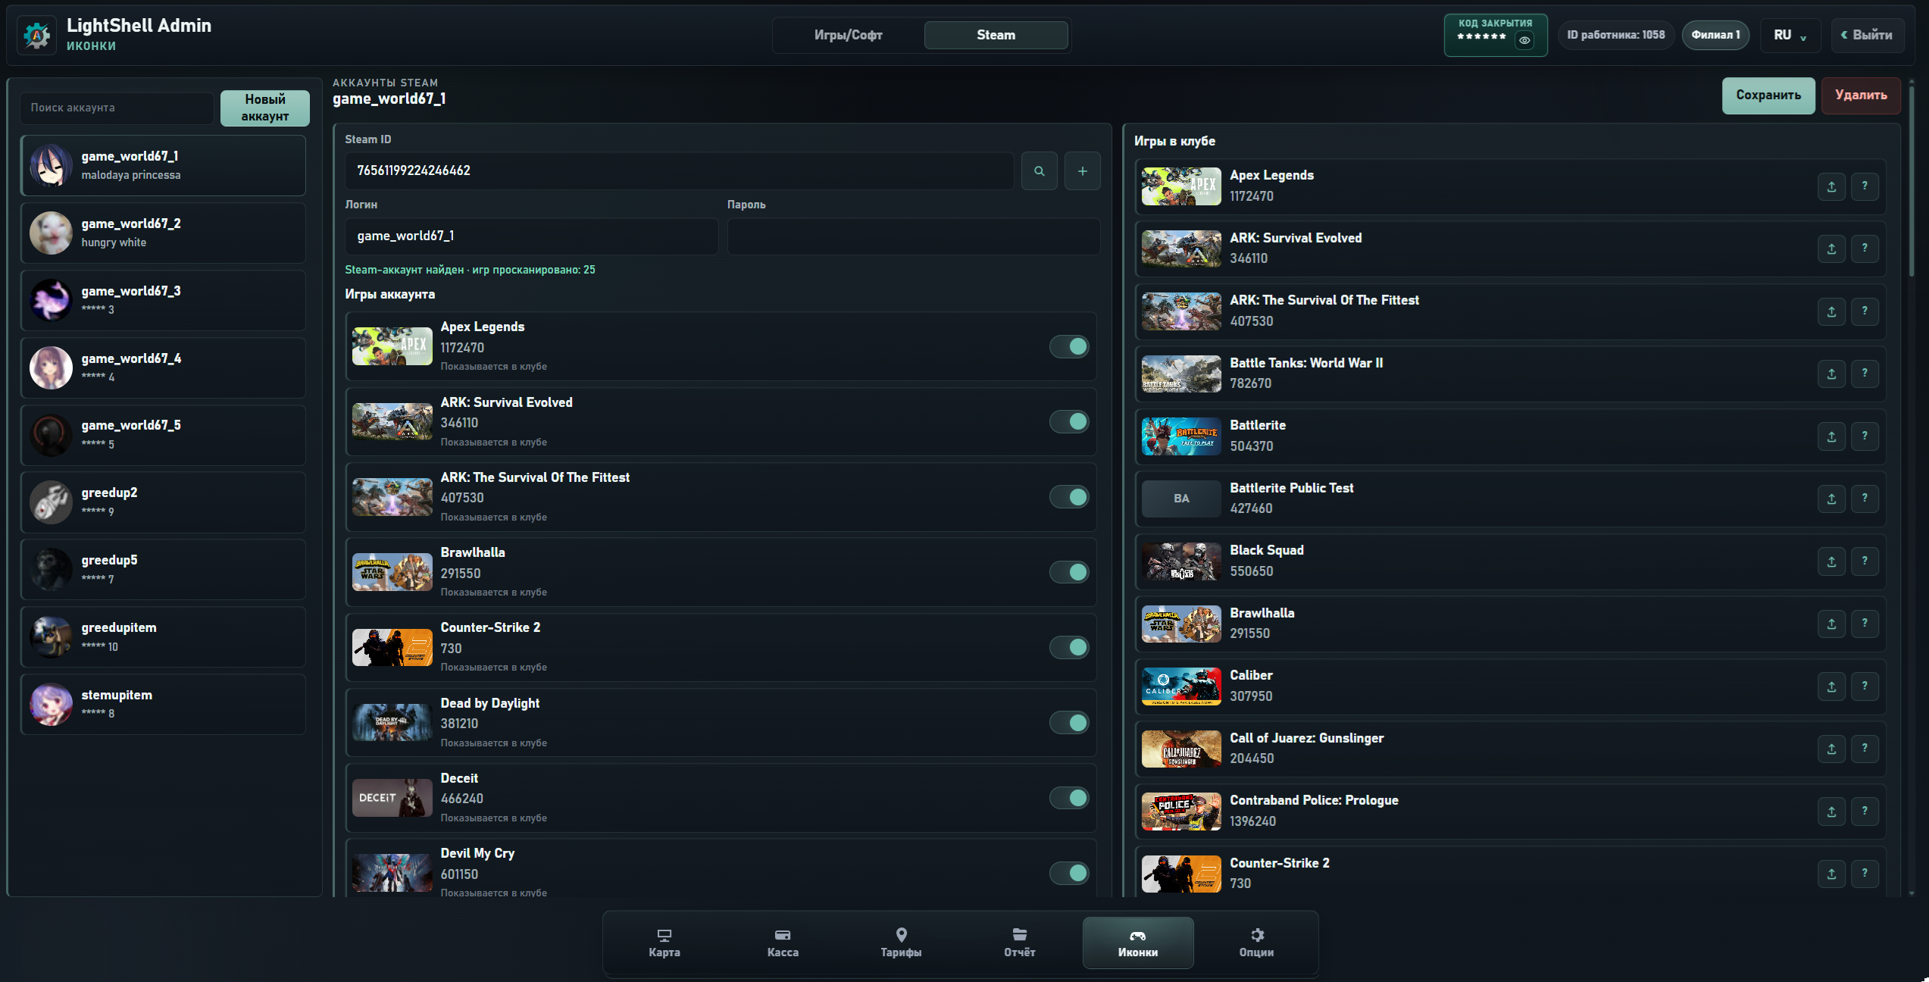The height and width of the screenshot is (982, 1929).
Task: Click question mark icon for Apex Legends
Action: point(1865,186)
